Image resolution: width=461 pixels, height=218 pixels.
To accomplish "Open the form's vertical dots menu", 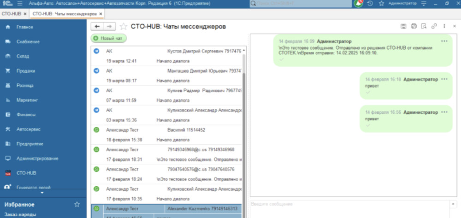I will coord(444,26).
